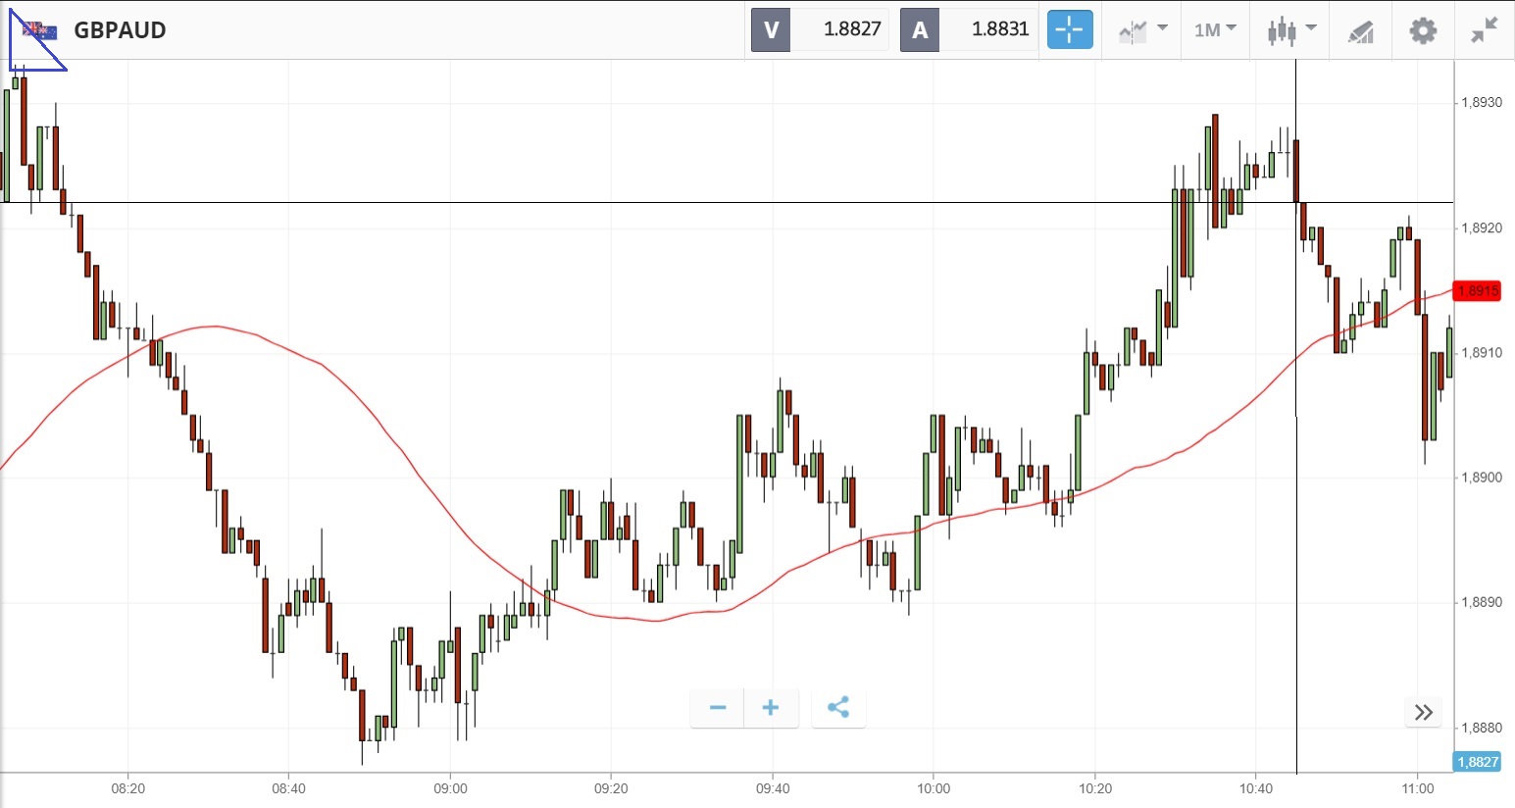Image resolution: width=1515 pixels, height=808 pixels.
Task: Share the chart via share icon
Action: pos(838,708)
